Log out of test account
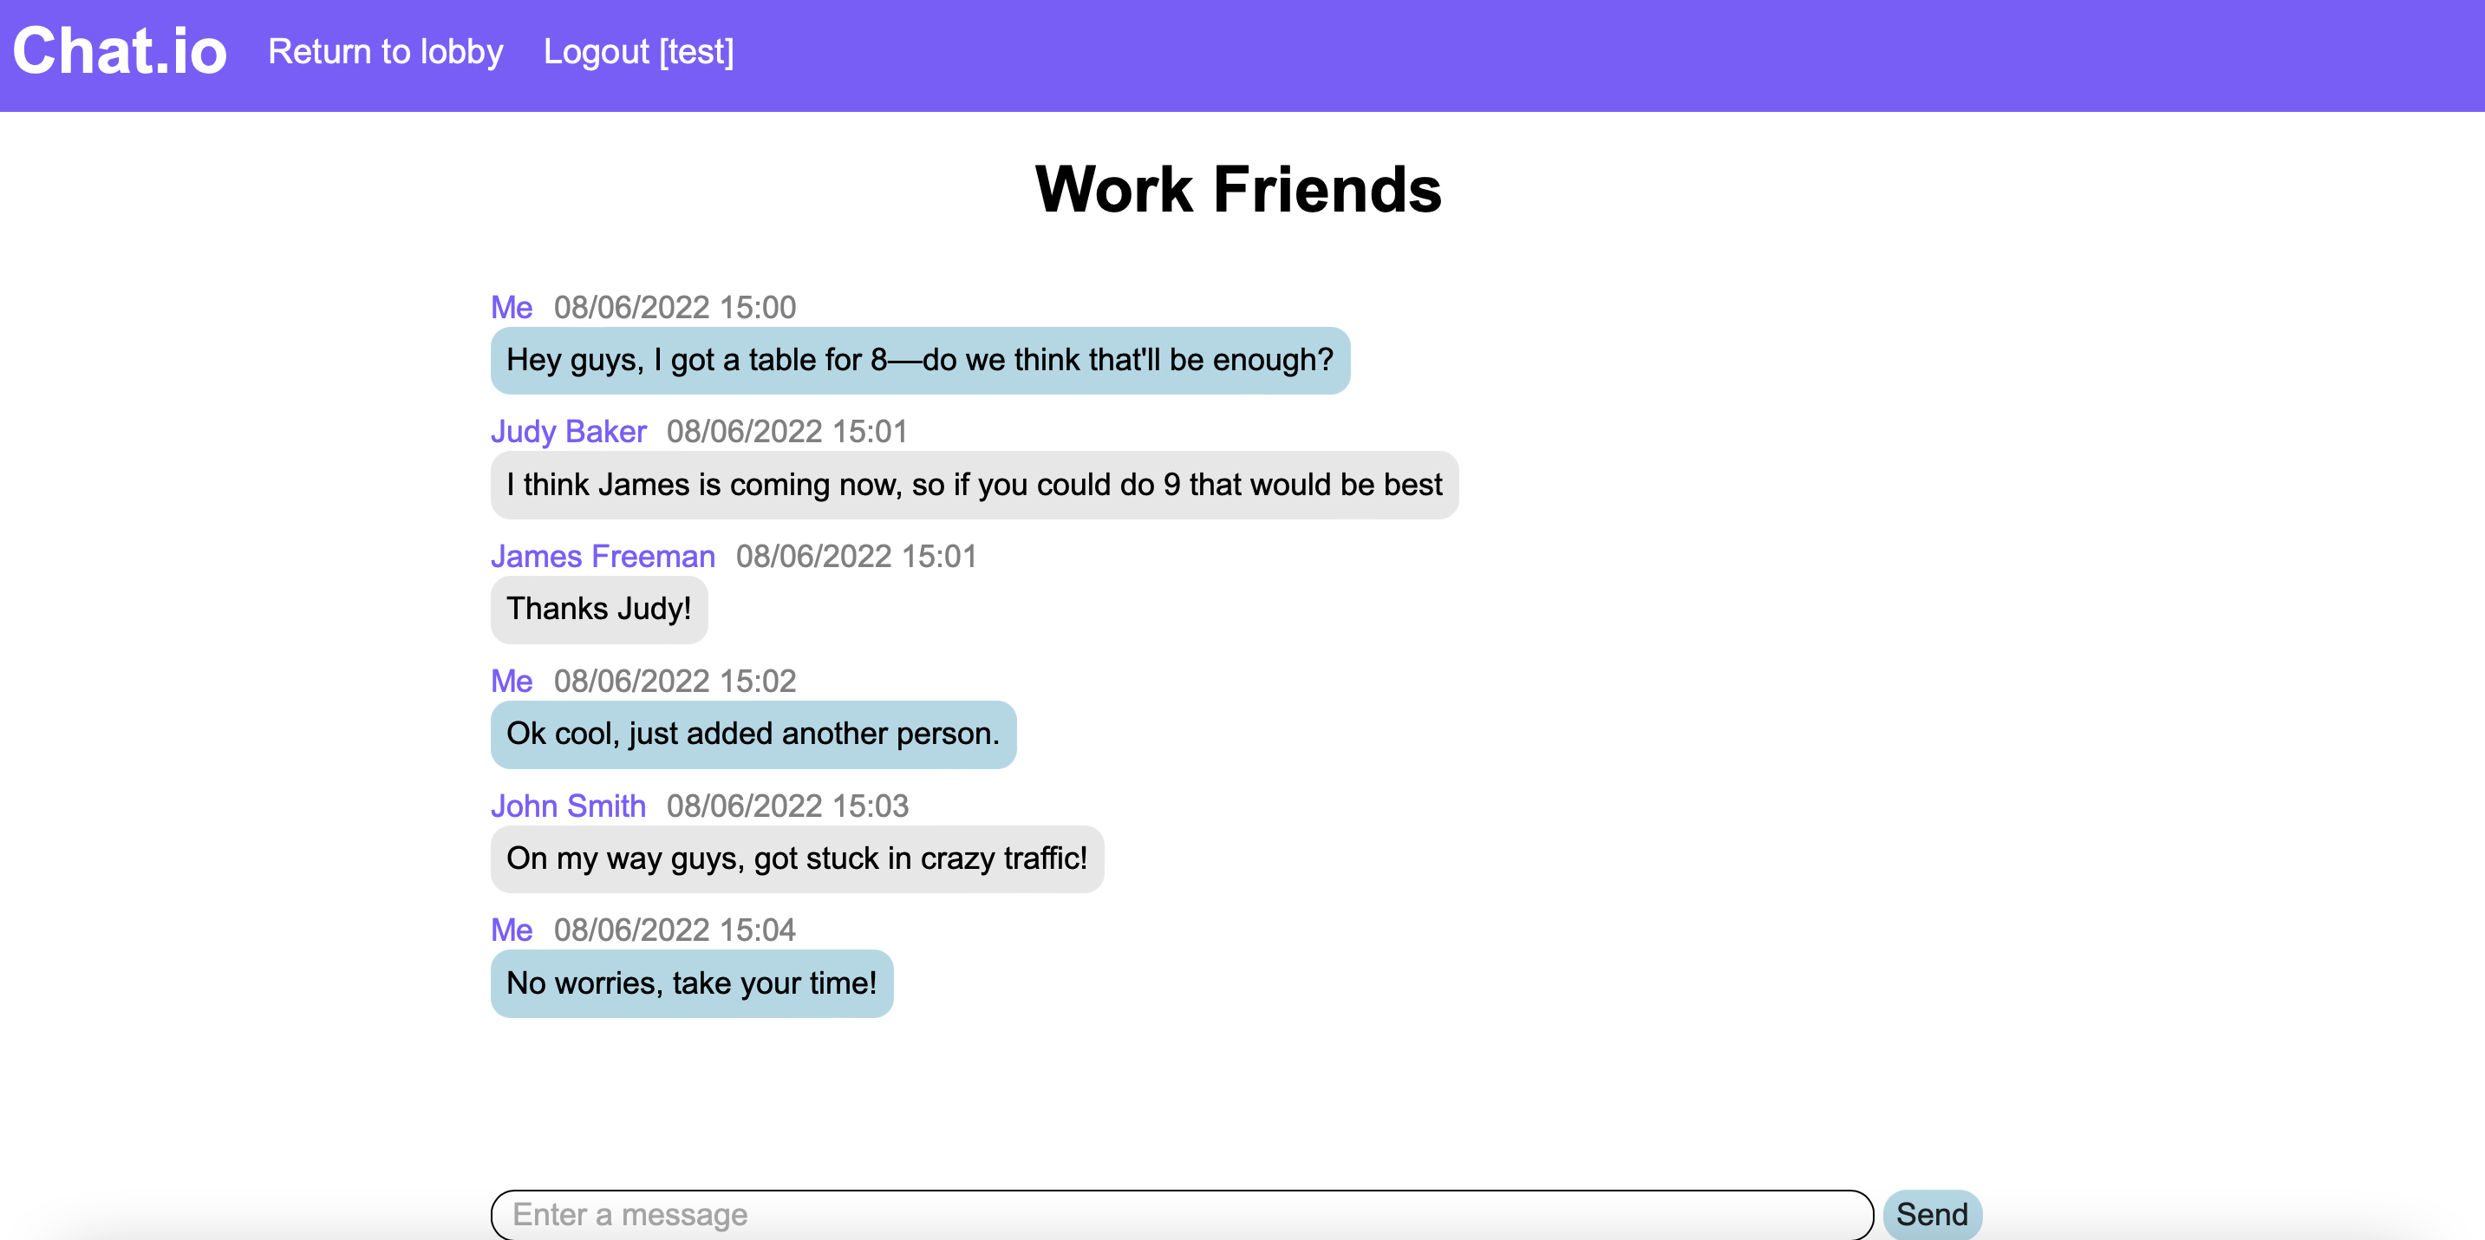The height and width of the screenshot is (1240, 2485). pyautogui.click(x=639, y=51)
